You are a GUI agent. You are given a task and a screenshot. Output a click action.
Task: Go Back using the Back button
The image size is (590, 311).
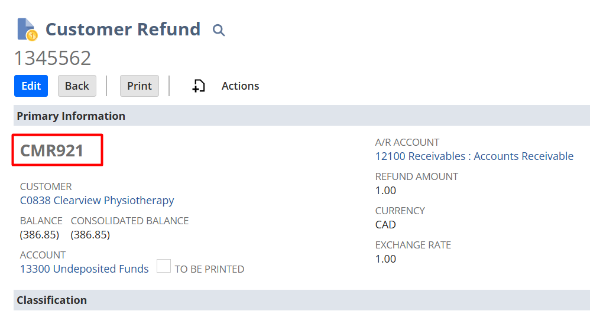[x=77, y=86]
